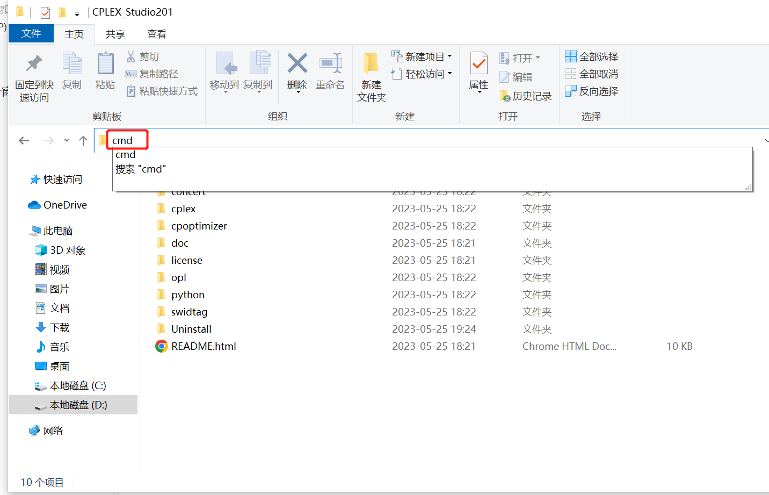Select Local Disk (D:) in sidebar
The width and height of the screenshot is (769, 495).
click(73, 405)
